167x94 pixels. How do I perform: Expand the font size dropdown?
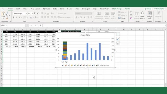point(32,14)
